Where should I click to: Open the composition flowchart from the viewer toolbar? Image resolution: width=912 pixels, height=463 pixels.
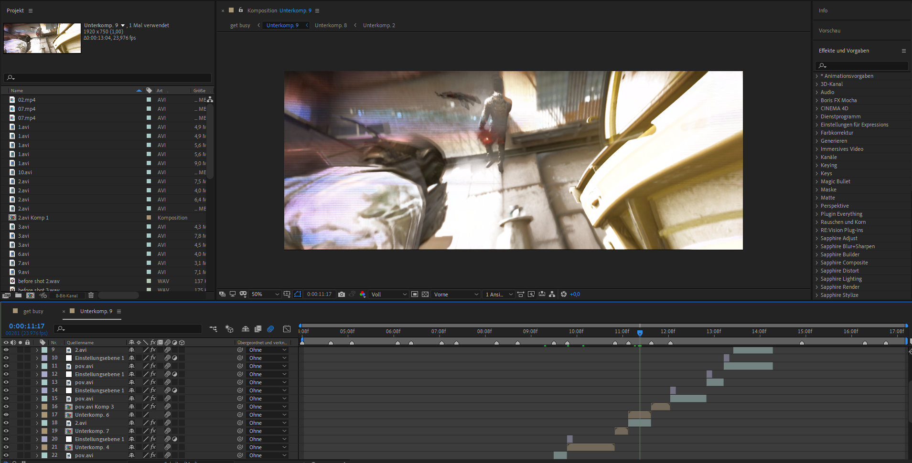pos(552,295)
